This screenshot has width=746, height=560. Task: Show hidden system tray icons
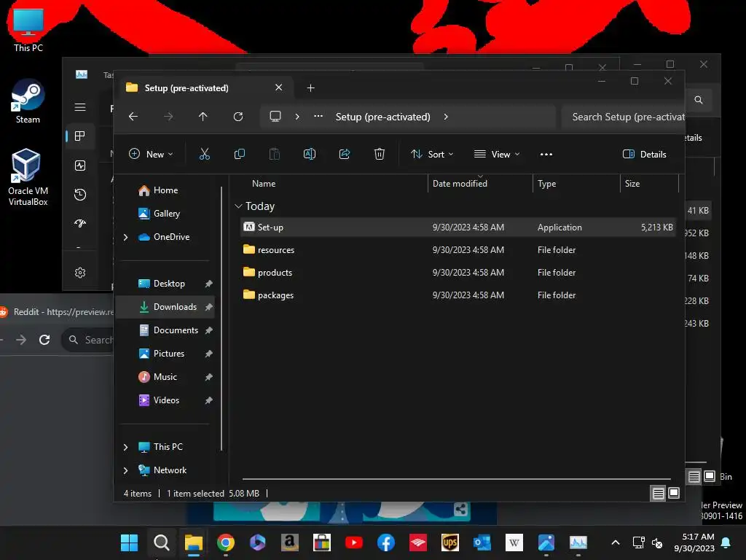pyautogui.click(x=615, y=542)
